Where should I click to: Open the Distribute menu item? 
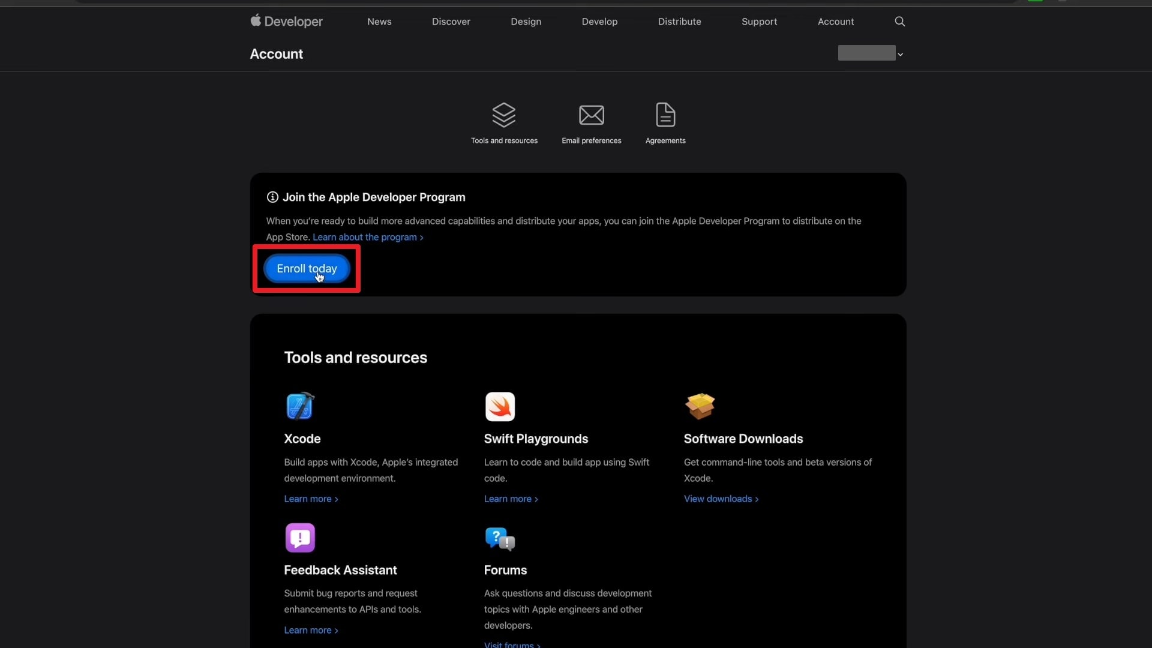(680, 22)
